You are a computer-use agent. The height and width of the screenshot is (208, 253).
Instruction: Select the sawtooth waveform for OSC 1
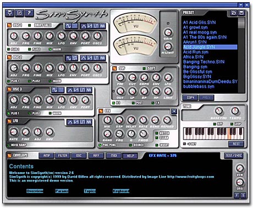90,26
